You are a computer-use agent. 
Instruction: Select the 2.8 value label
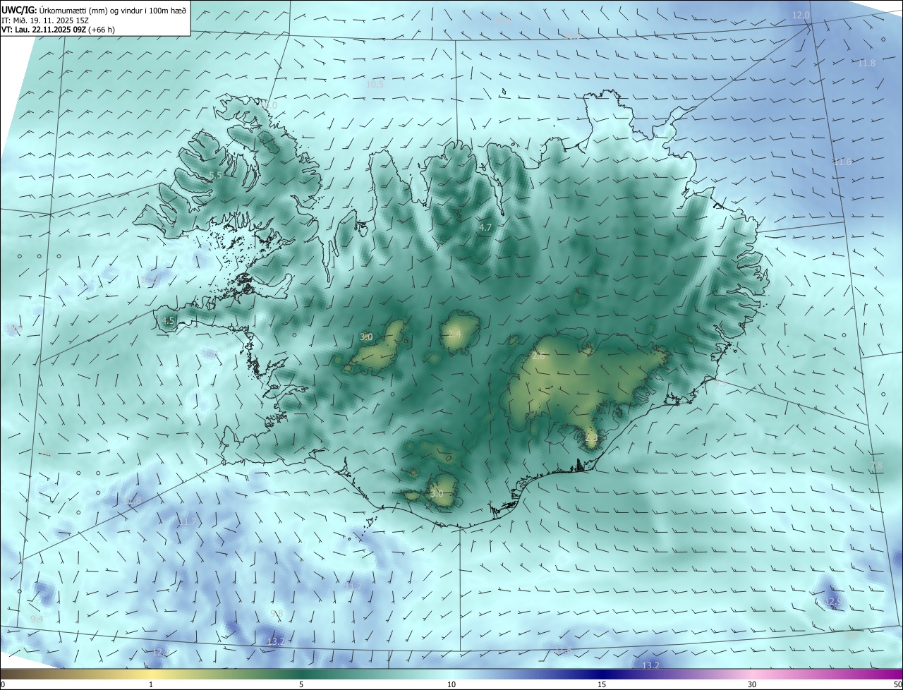(591, 437)
